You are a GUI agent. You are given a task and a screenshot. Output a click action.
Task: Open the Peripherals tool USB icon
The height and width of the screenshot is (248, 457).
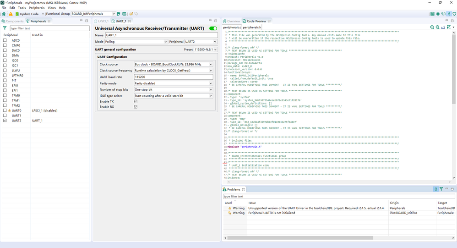449,14
